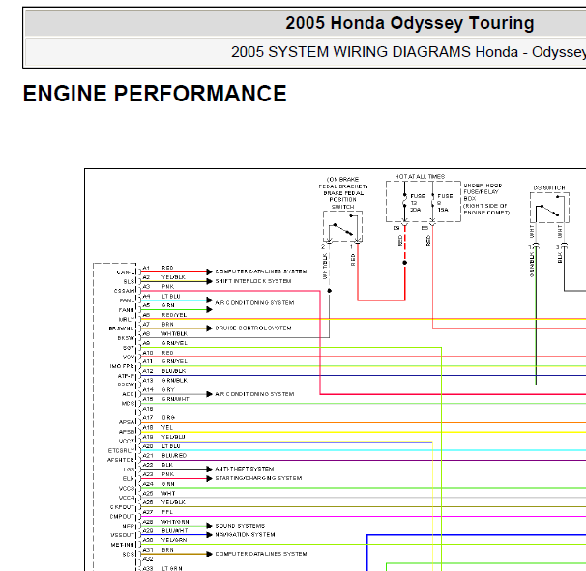Click the "A12 BLU/BLK" wire label
The height and width of the screenshot is (571, 586).
tap(164, 371)
